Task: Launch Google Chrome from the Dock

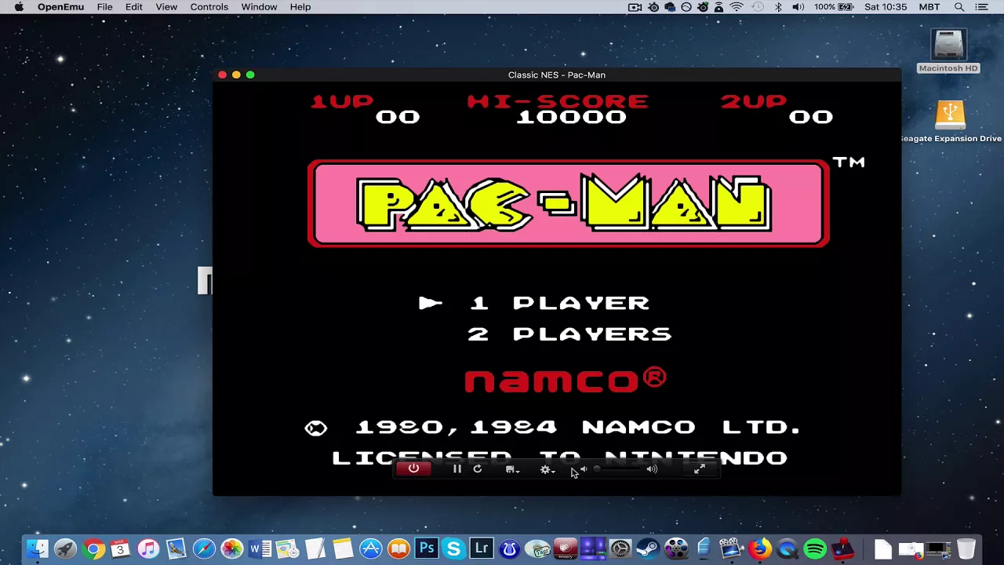Action: pyautogui.click(x=93, y=549)
